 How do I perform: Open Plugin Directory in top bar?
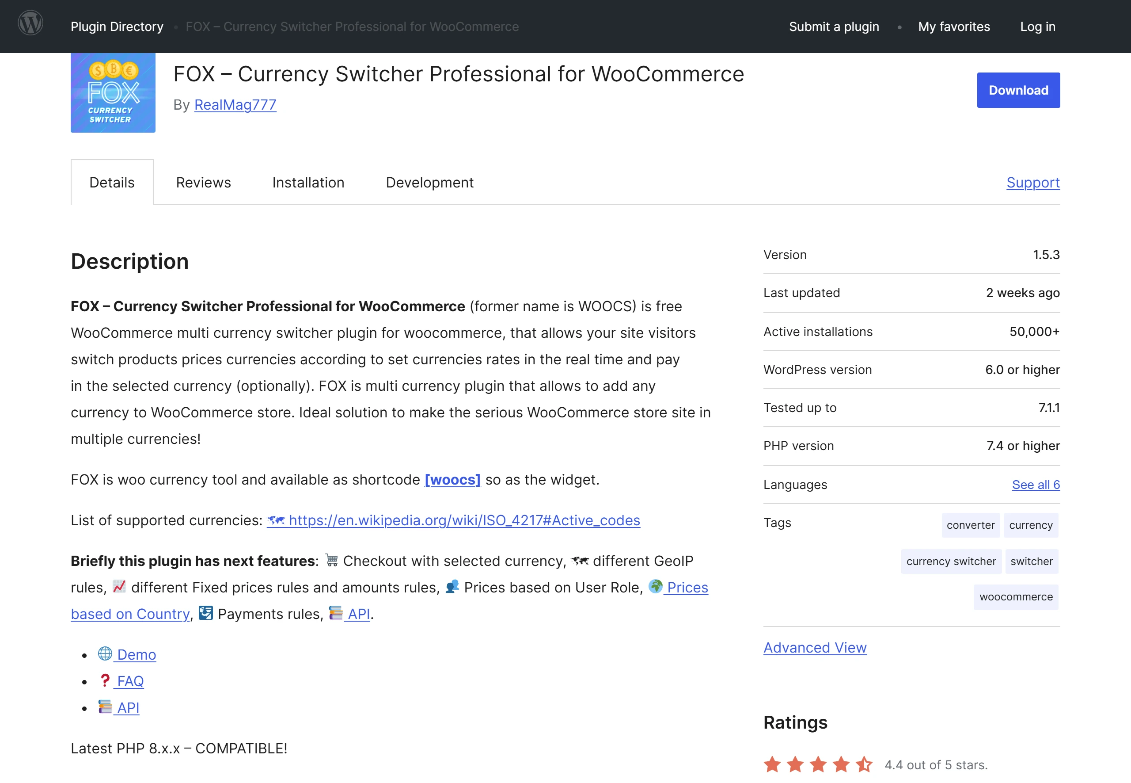click(117, 27)
